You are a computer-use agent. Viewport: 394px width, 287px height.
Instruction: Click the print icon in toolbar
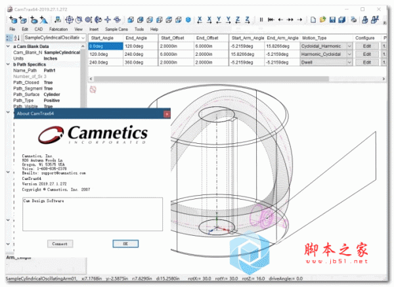354,20
